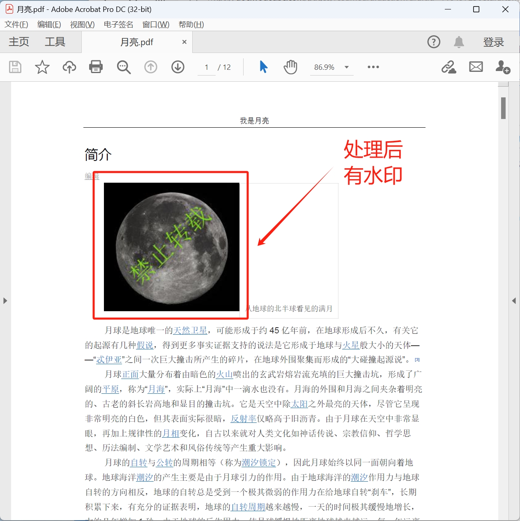Open the 文件 menu
Screen dimensions: 520x521
[16, 24]
